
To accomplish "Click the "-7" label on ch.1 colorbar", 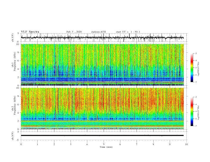I will point(195,82).
